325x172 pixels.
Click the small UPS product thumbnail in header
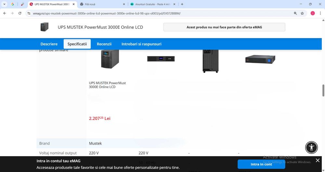pos(44,27)
